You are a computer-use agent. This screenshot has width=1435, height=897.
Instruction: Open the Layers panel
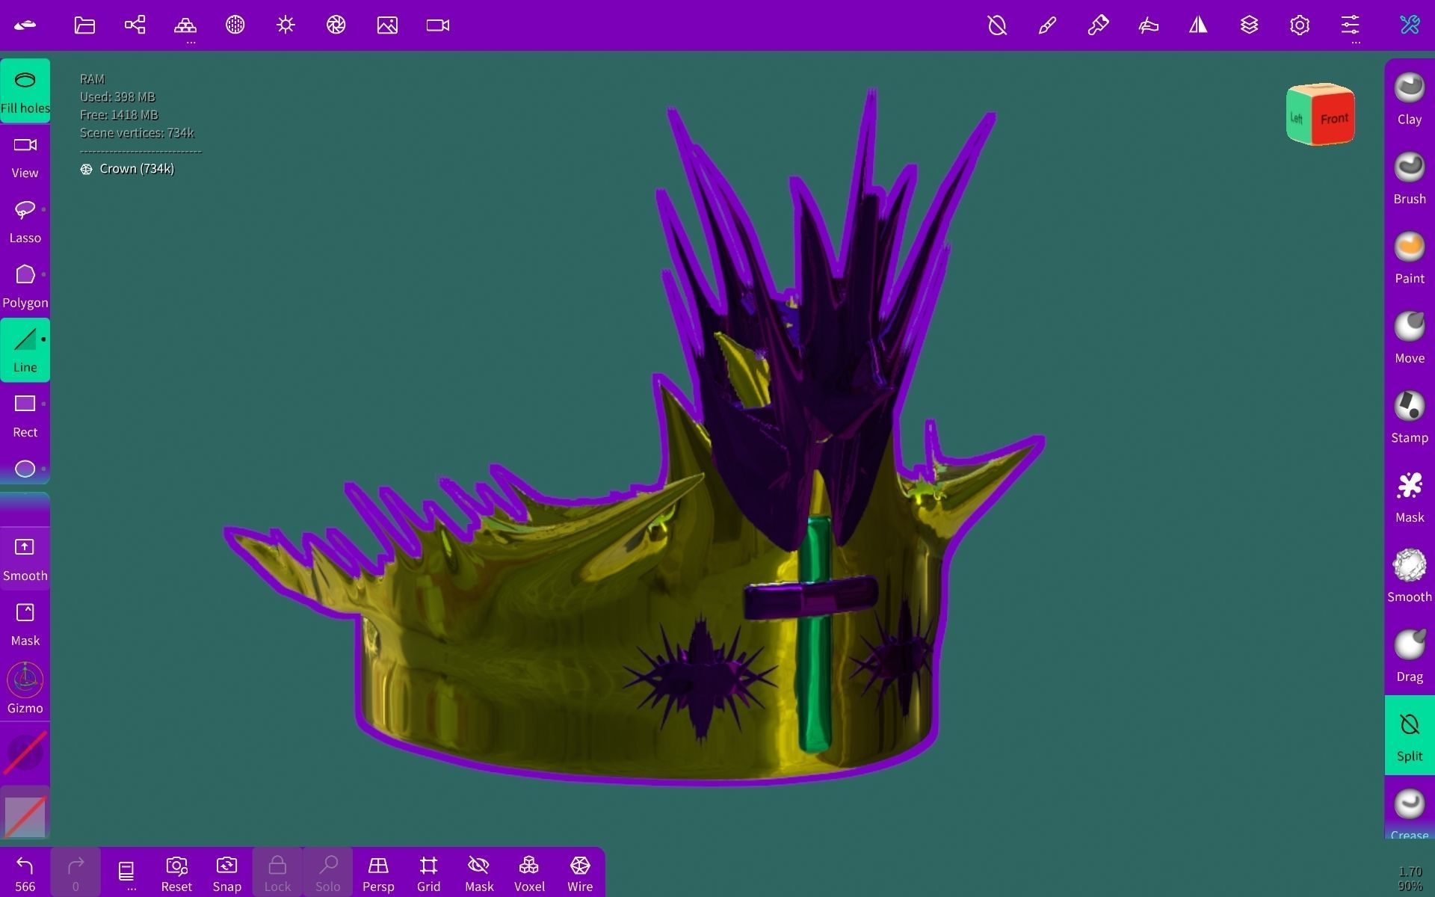click(1249, 25)
